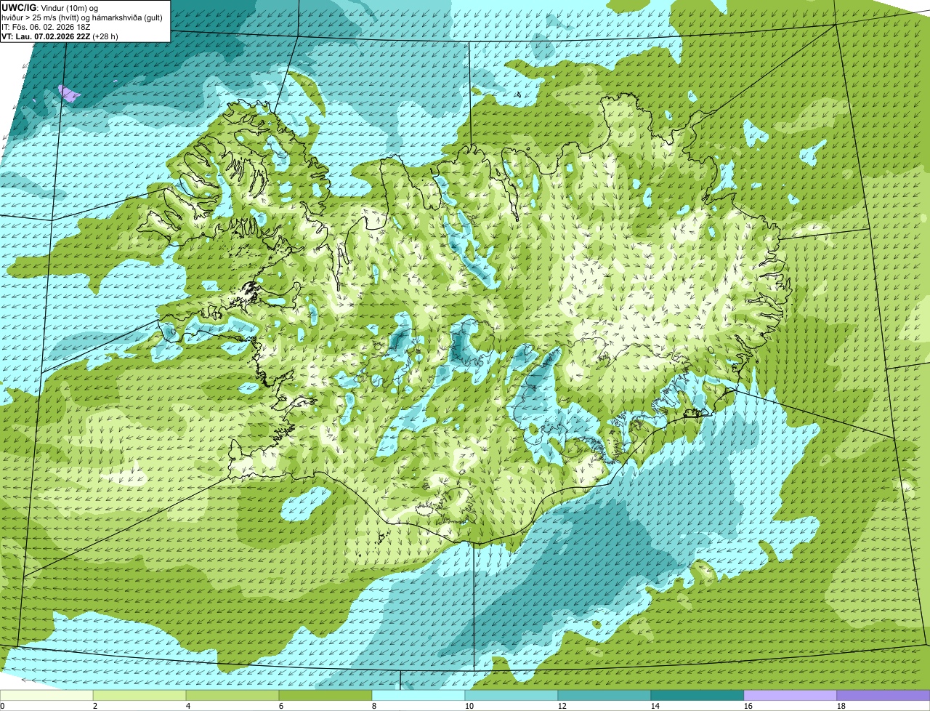Click the scale label "0" under the color bar
This screenshot has width=930, height=711.
(x=2, y=706)
